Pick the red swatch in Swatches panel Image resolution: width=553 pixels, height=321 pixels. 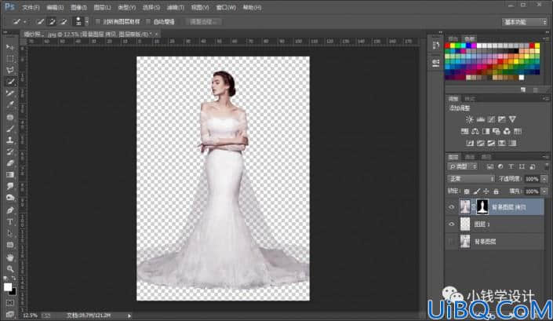click(447, 46)
